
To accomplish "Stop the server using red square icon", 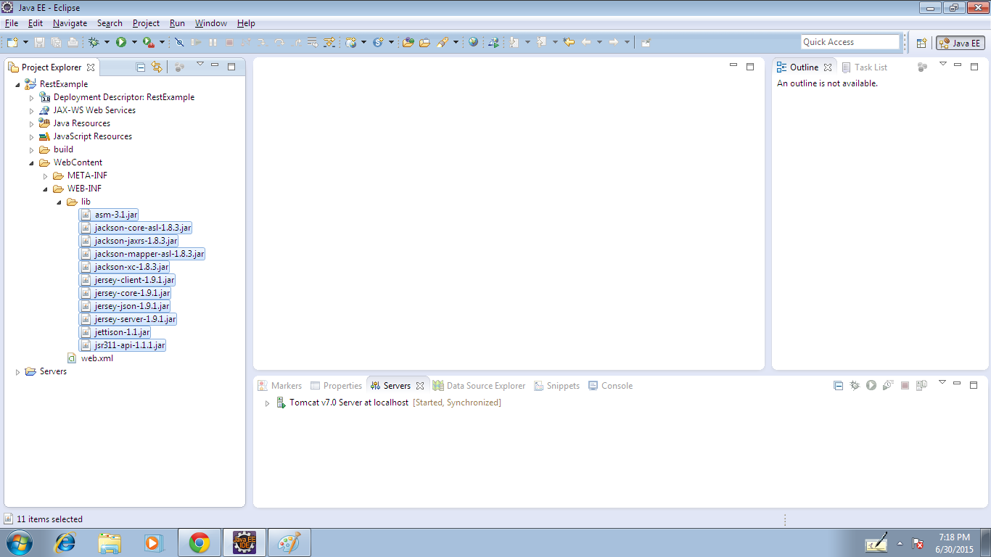I will pyautogui.click(x=905, y=386).
